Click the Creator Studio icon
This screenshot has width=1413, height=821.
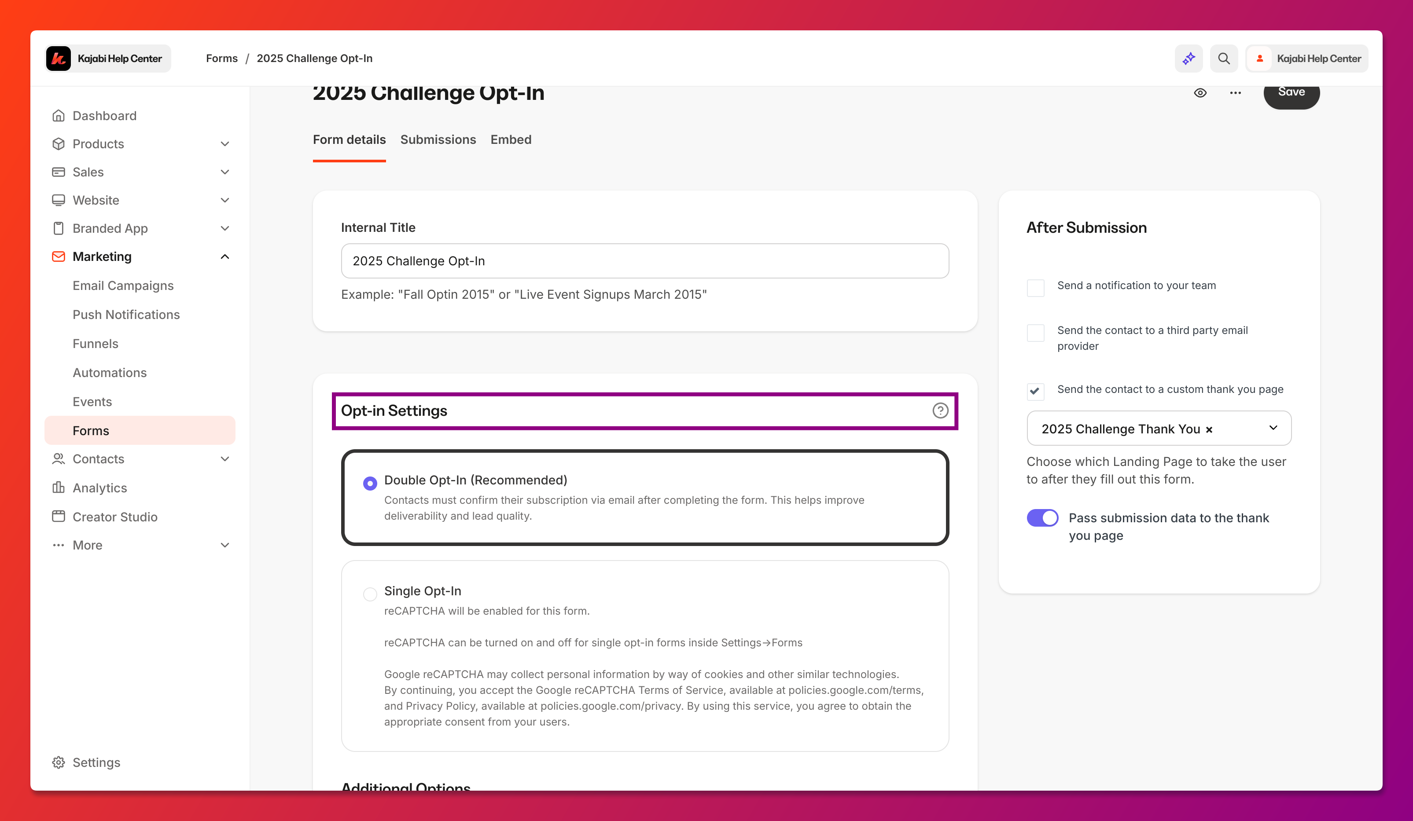click(58, 517)
